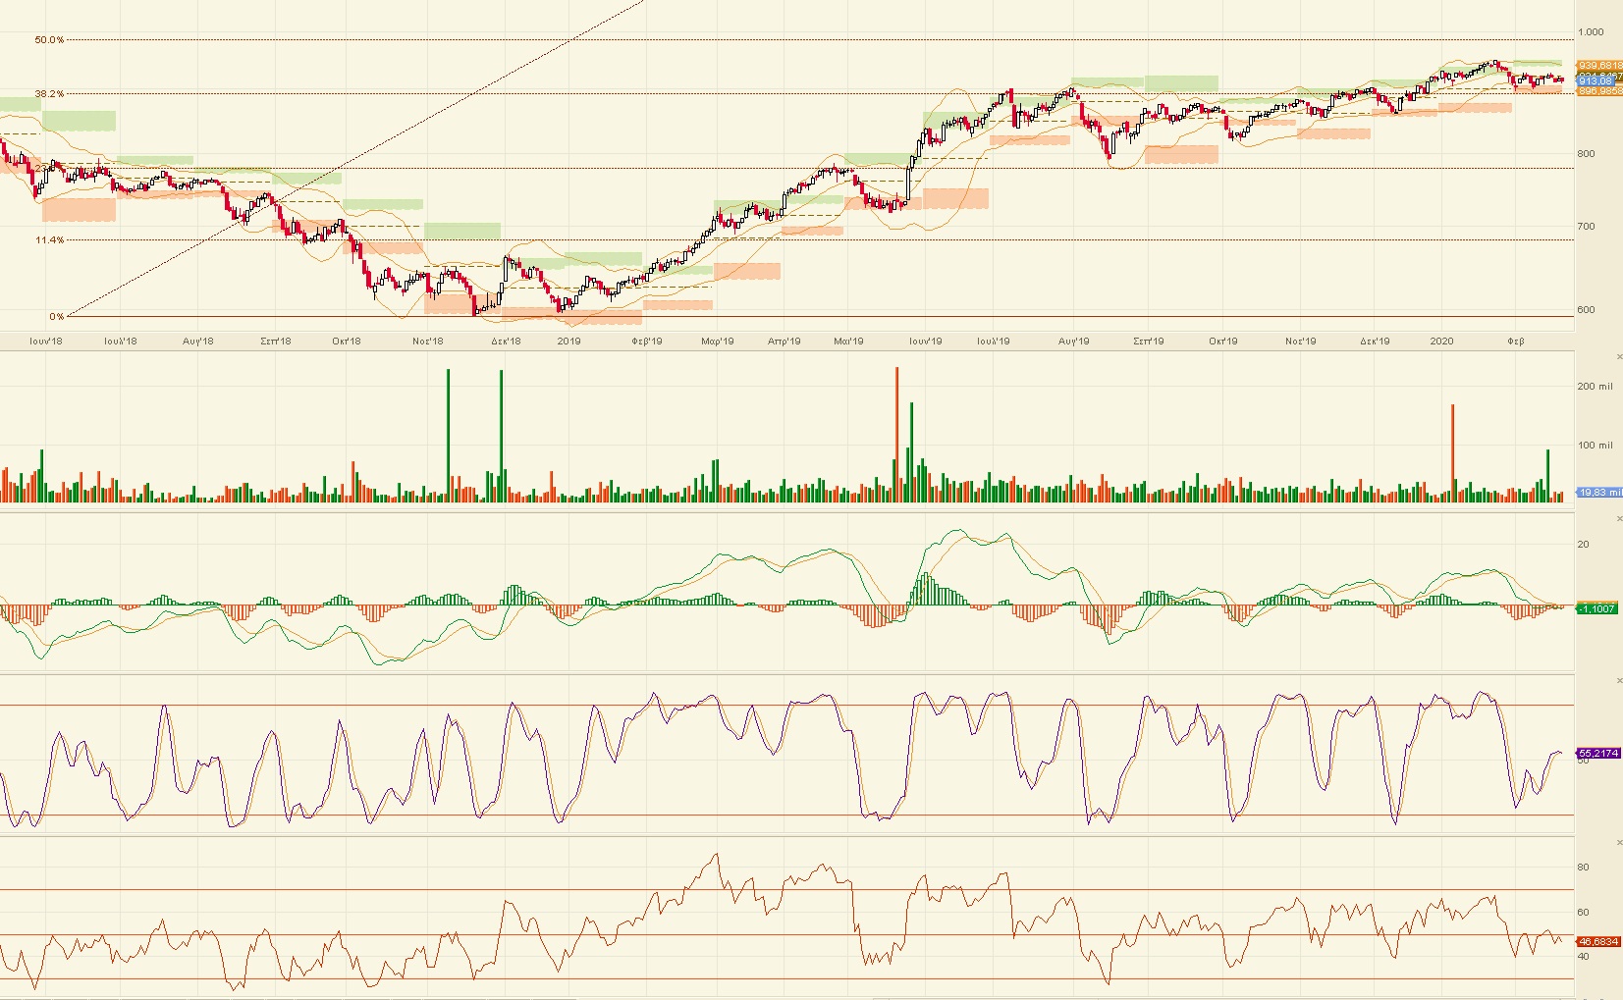
Task: Click the purple 55,2174 stochastic value tag
Action: pyautogui.click(x=1598, y=754)
